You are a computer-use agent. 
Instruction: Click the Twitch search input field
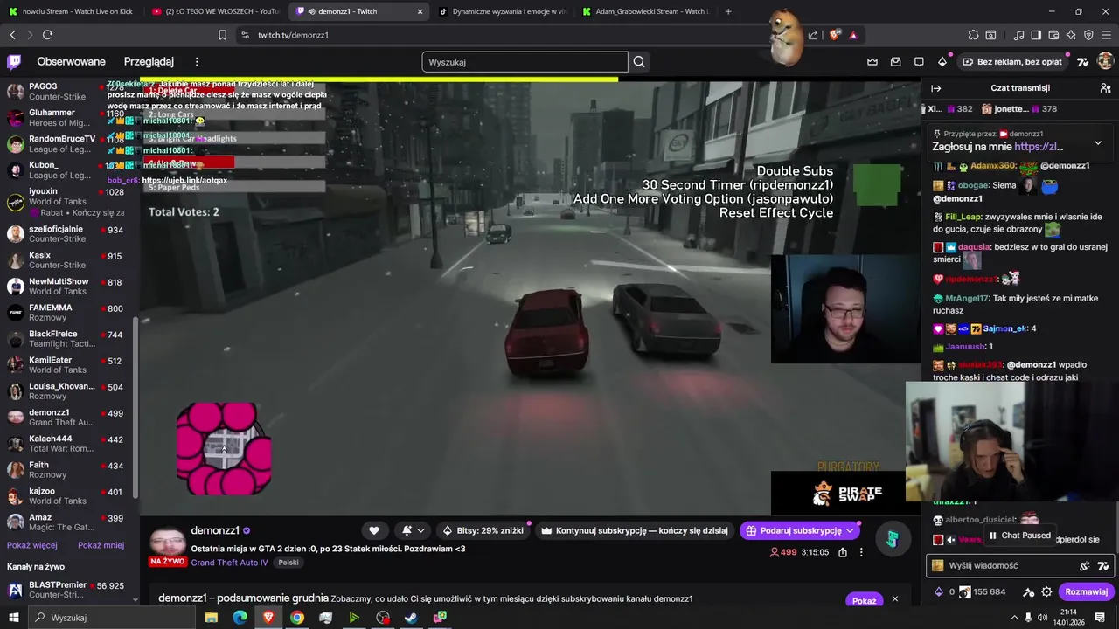[525, 62]
